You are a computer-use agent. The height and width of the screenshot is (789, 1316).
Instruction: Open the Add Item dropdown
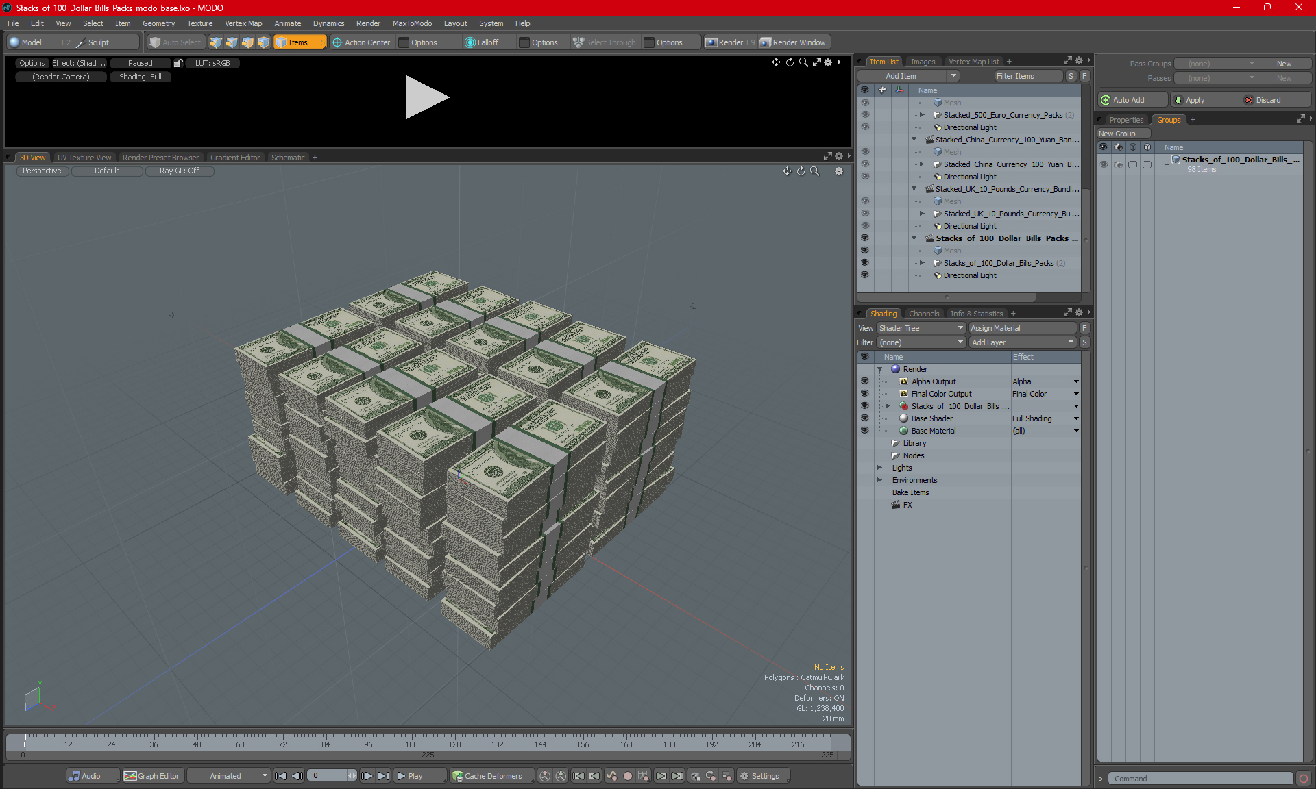(x=953, y=76)
